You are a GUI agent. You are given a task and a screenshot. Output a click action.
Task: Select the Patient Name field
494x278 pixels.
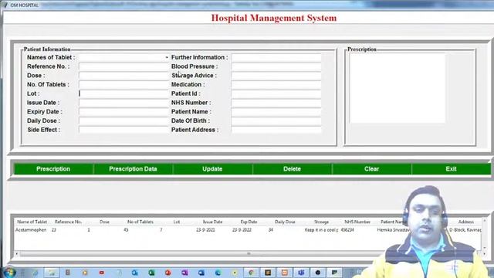click(x=276, y=111)
